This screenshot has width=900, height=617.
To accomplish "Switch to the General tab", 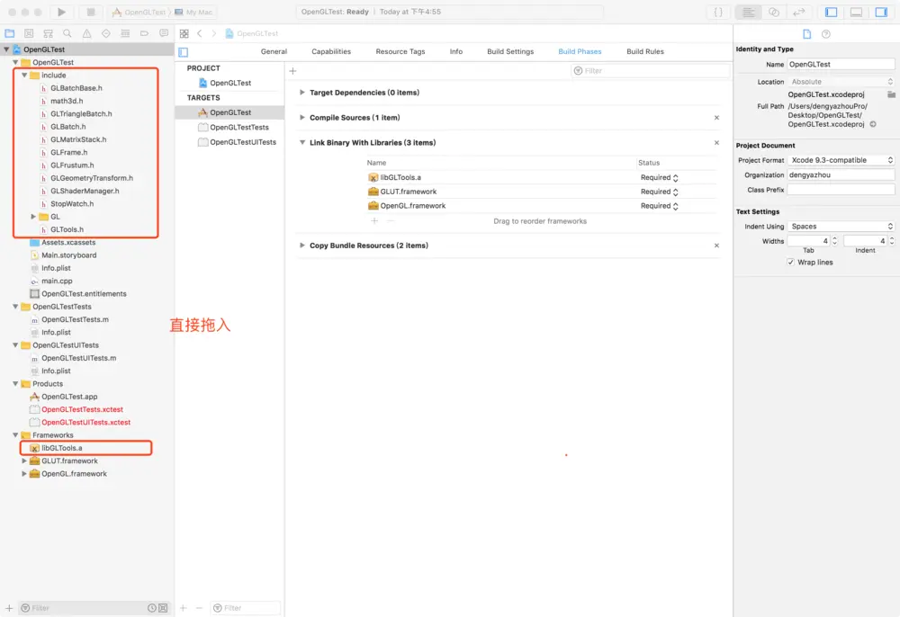I will [x=274, y=51].
